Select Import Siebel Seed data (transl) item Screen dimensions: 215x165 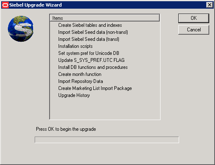(x=89, y=39)
